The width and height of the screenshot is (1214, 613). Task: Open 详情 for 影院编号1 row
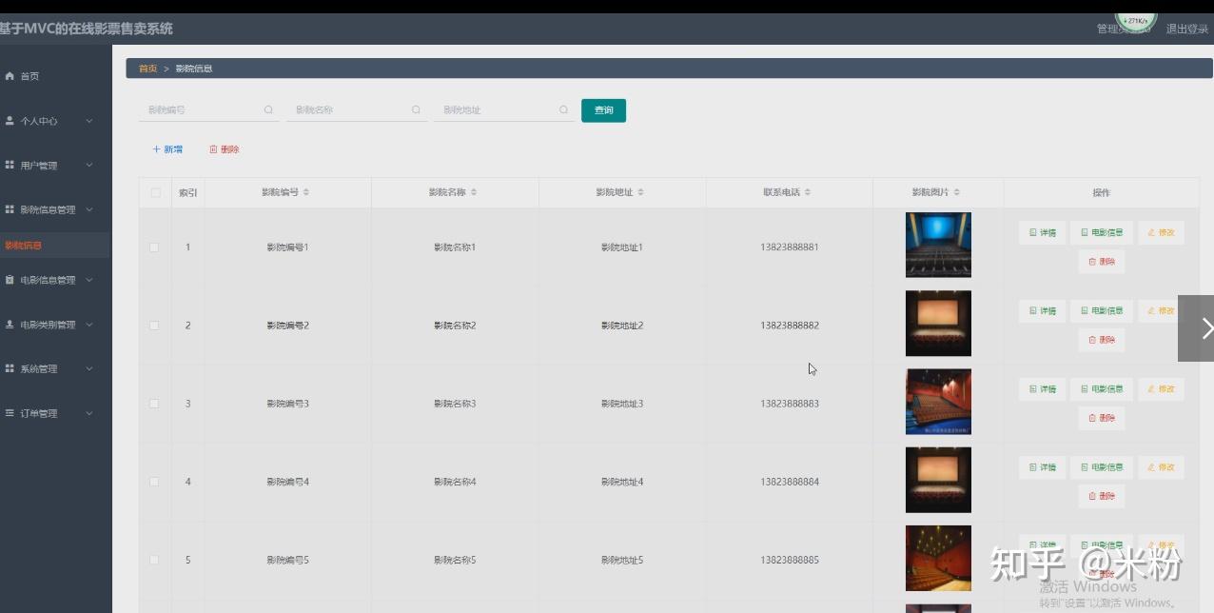point(1042,232)
